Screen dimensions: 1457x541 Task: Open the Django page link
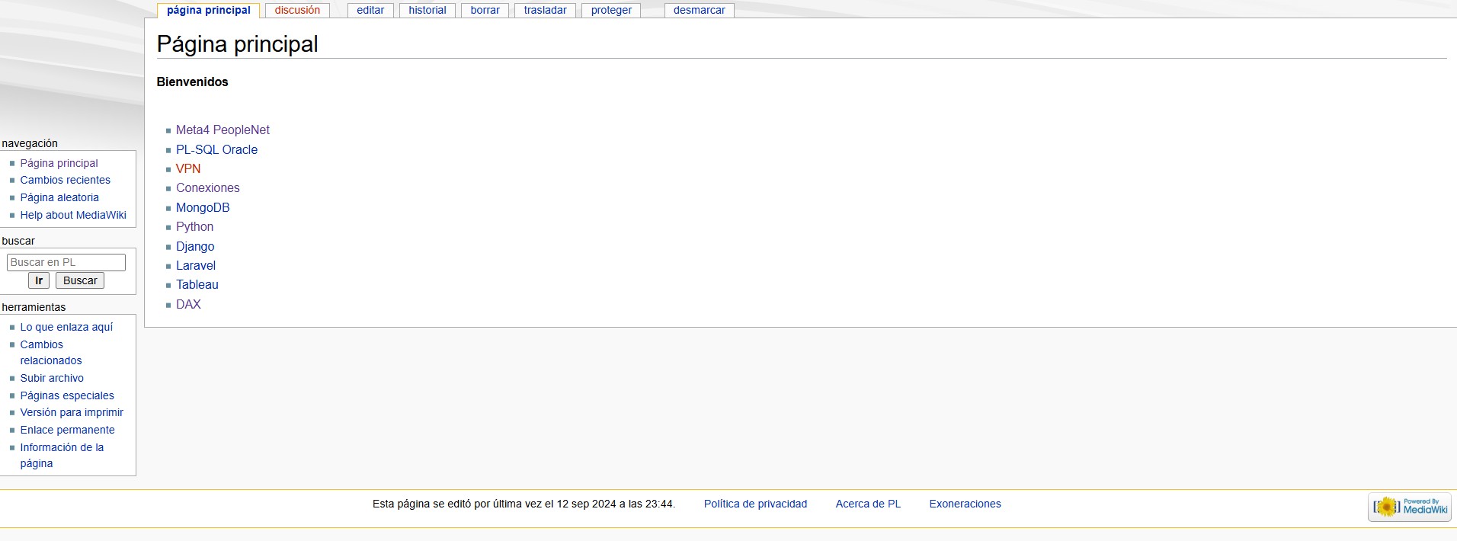195,247
